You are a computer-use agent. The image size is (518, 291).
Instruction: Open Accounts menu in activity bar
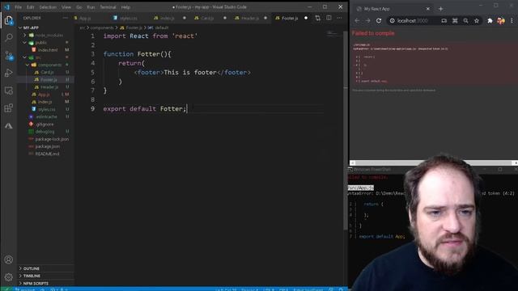(9, 259)
